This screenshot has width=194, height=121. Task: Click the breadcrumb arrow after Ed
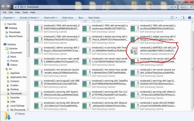(x=25, y=7)
